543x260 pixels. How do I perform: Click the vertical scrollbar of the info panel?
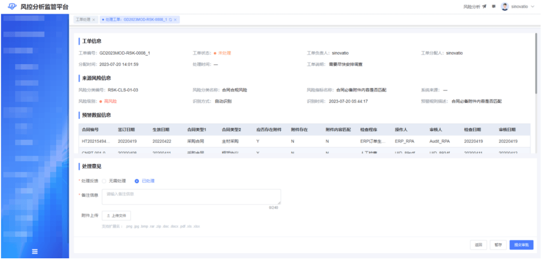[x=535, y=63]
